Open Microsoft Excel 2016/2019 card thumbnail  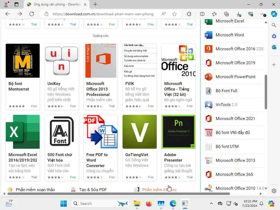tap(23, 132)
